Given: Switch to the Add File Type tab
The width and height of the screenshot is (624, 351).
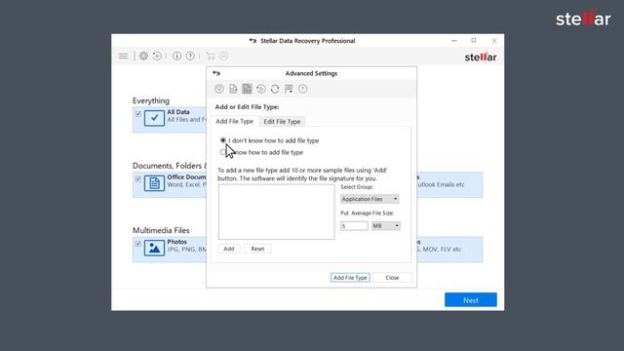Looking at the screenshot, I should [234, 121].
